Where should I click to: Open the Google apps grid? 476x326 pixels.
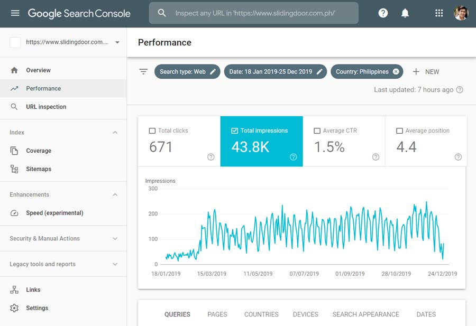point(439,13)
